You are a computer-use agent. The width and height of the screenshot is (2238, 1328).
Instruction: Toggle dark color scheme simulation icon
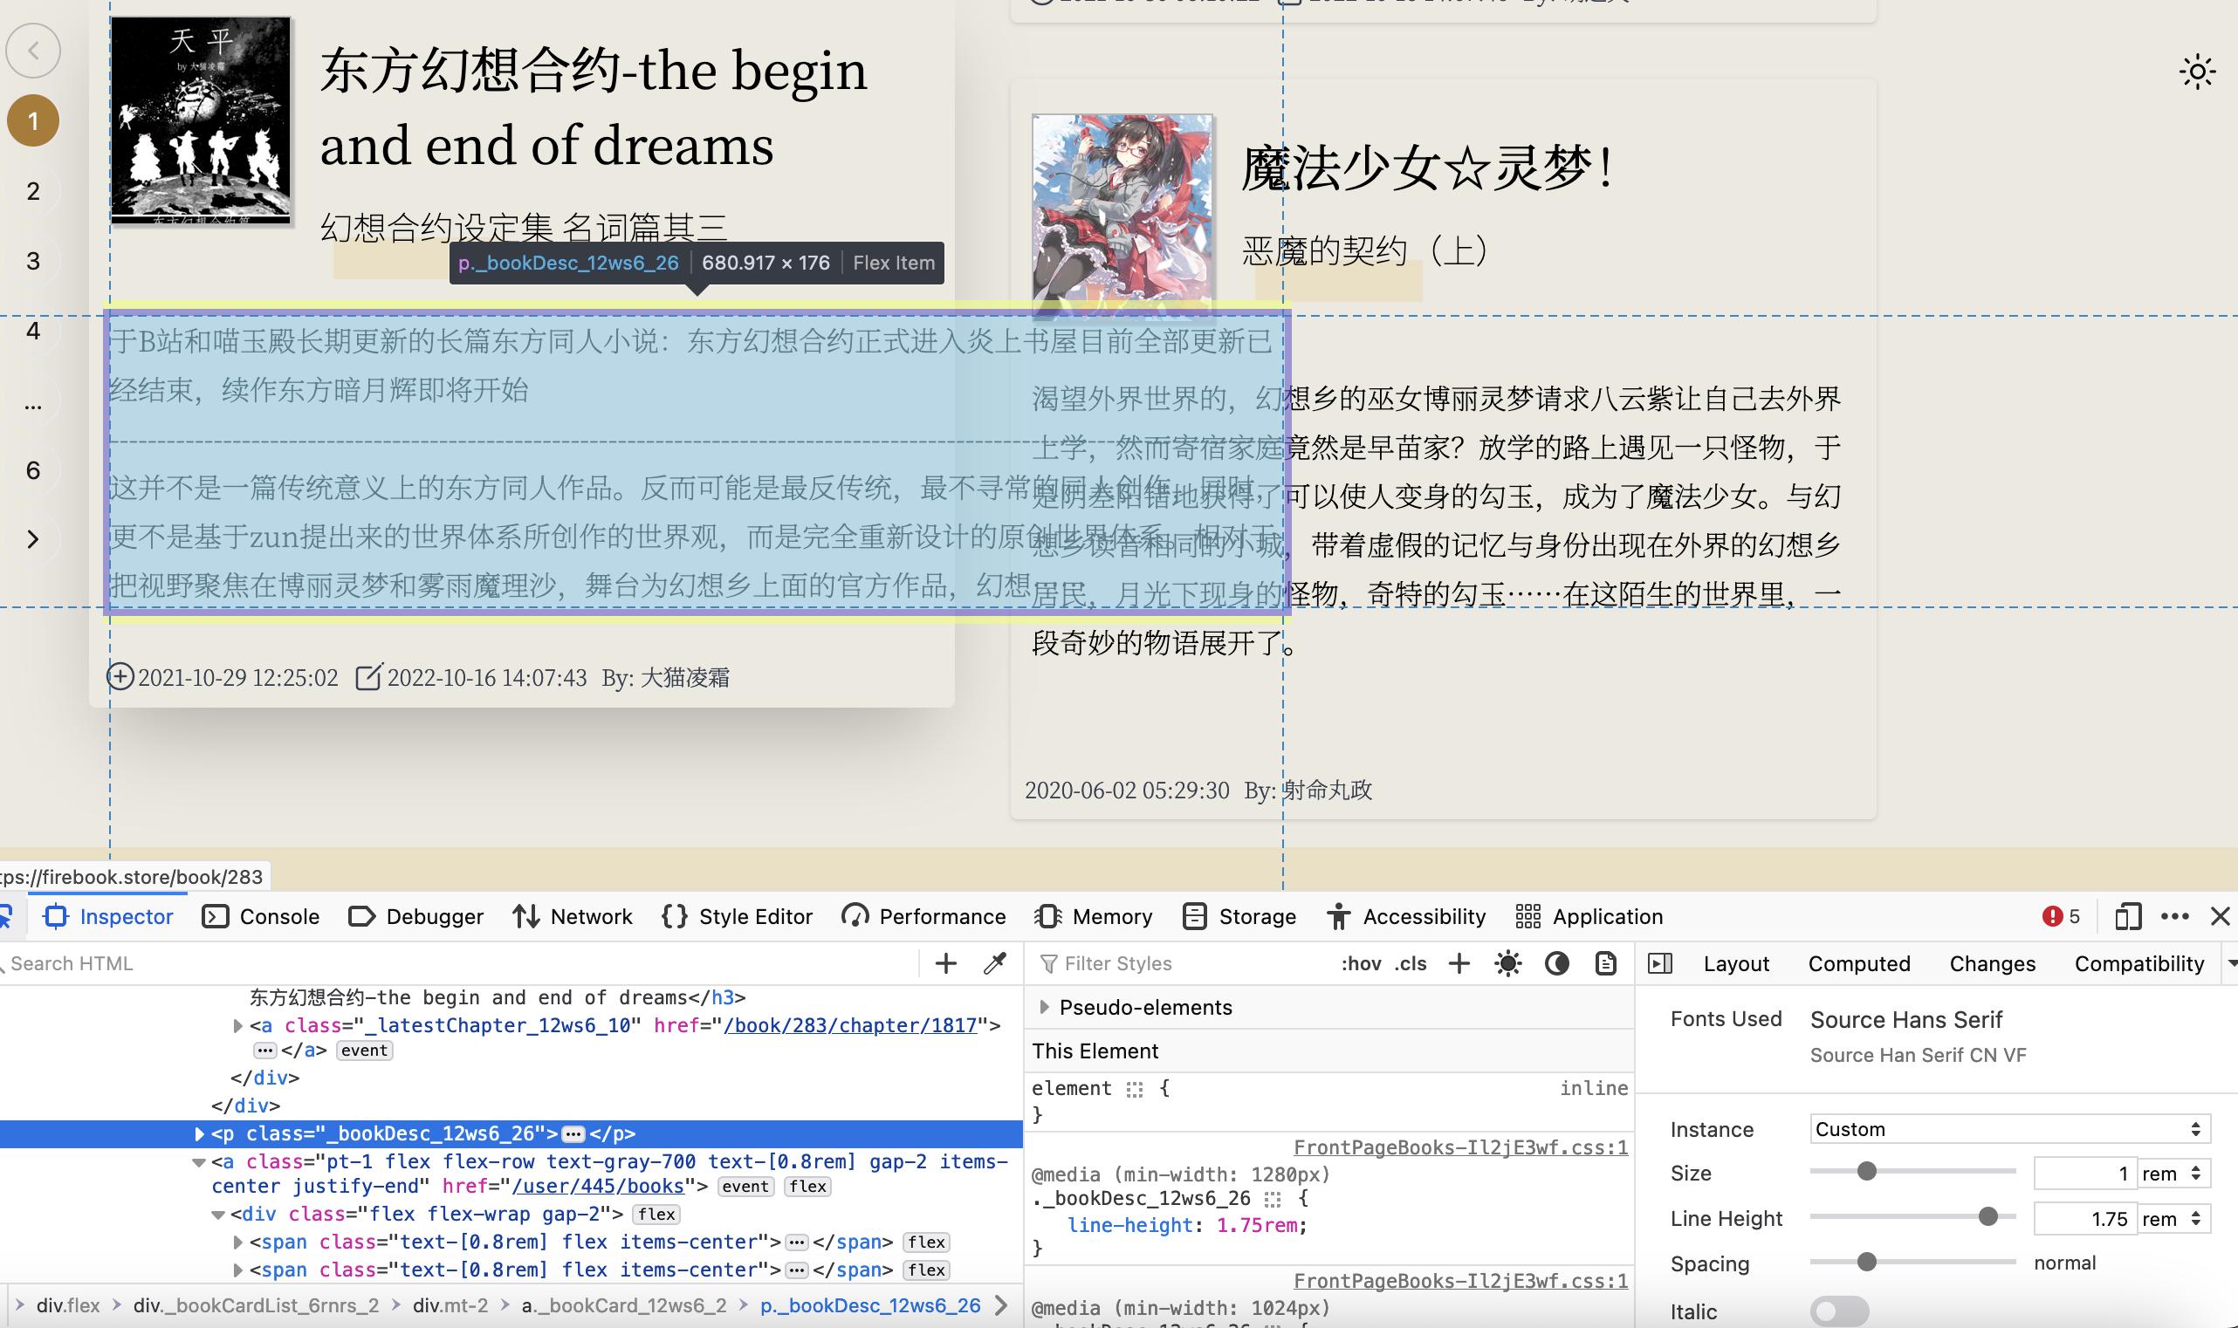tap(1557, 964)
